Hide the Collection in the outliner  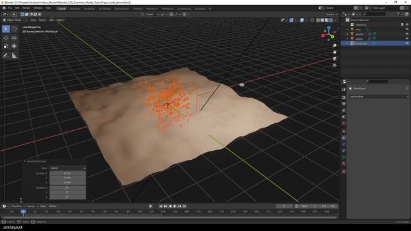[x=407, y=24]
